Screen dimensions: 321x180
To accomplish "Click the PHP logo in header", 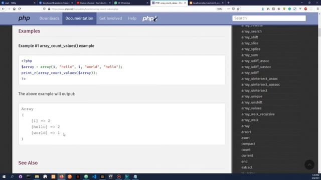I will coord(24,18).
